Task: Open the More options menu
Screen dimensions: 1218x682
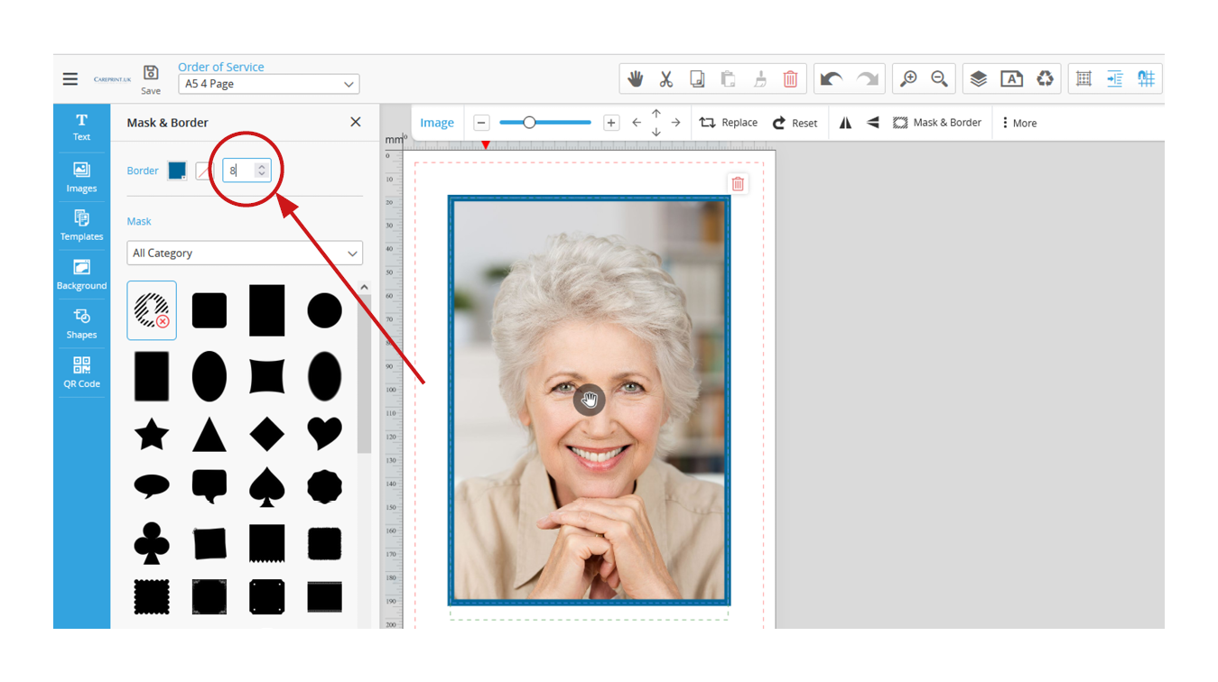Action: pyautogui.click(x=1018, y=123)
